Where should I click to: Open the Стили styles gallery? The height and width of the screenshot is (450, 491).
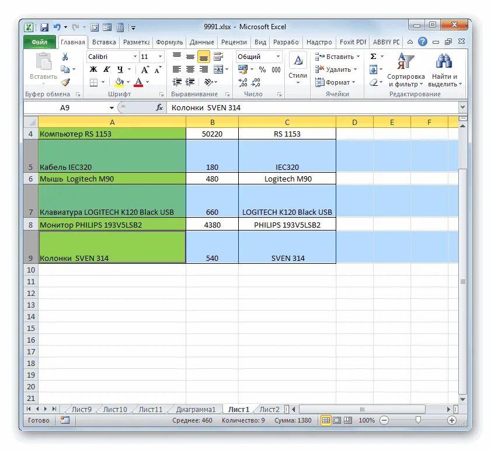click(298, 69)
